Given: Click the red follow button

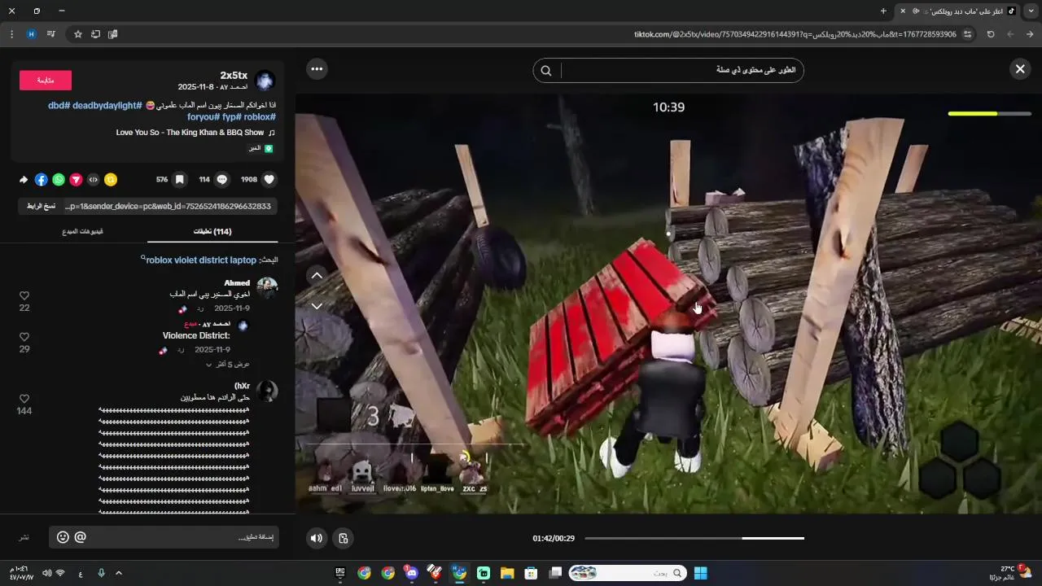Looking at the screenshot, I should pos(46,80).
